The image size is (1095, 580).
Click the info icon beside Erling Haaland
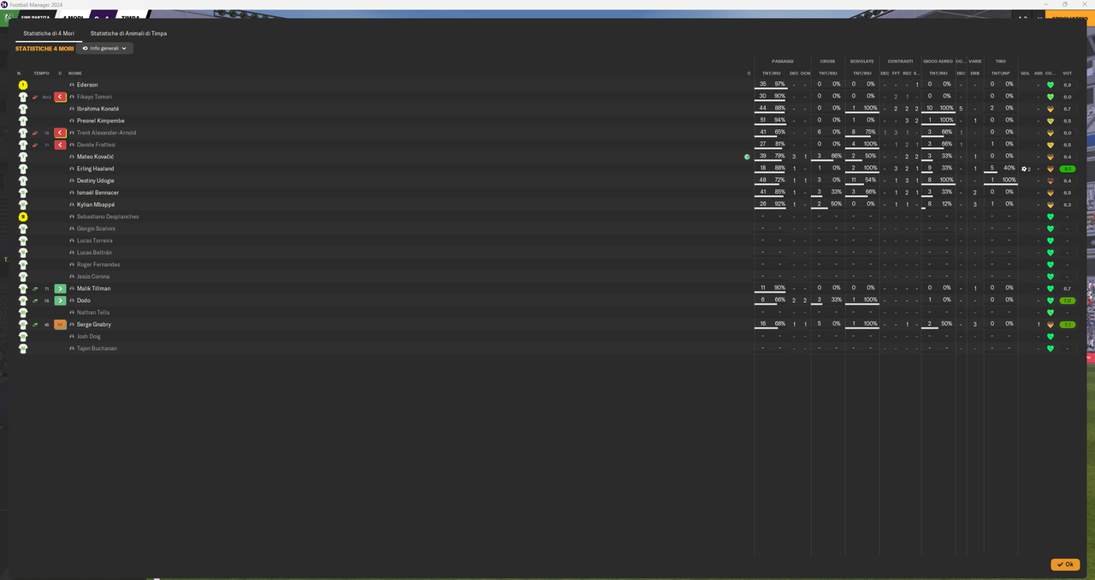click(x=72, y=169)
